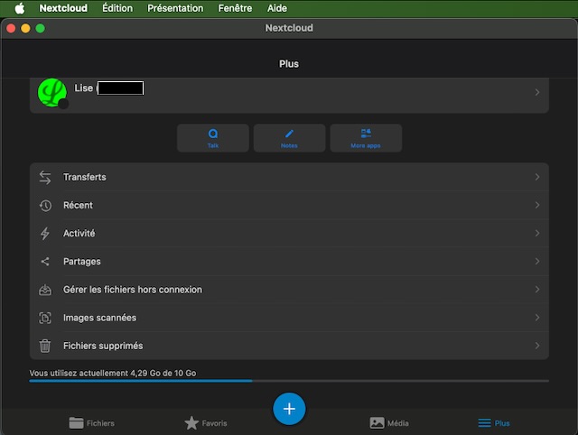Open the Notes pencil icon
This screenshot has width=578, height=435.
pyautogui.click(x=289, y=134)
